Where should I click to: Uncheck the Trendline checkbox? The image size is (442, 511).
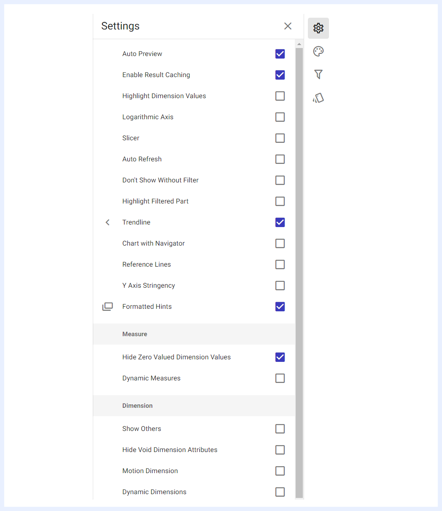tap(280, 222)
